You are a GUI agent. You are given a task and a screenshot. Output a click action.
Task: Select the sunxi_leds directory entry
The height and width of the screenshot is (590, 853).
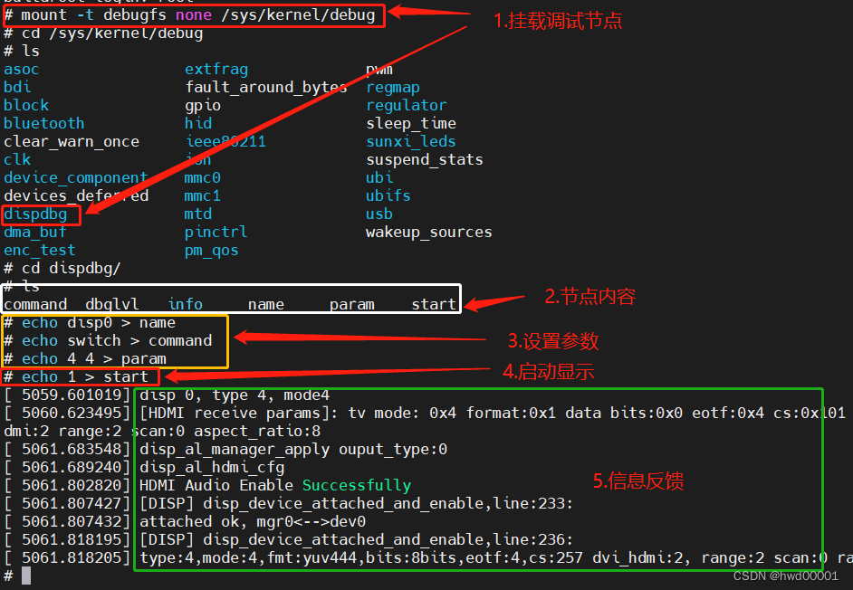(410, 141)
